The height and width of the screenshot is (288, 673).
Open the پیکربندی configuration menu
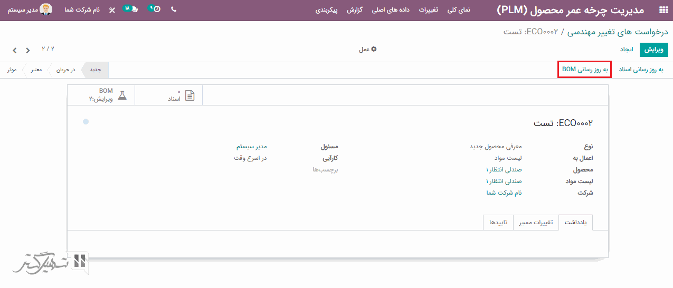point(327,10)
